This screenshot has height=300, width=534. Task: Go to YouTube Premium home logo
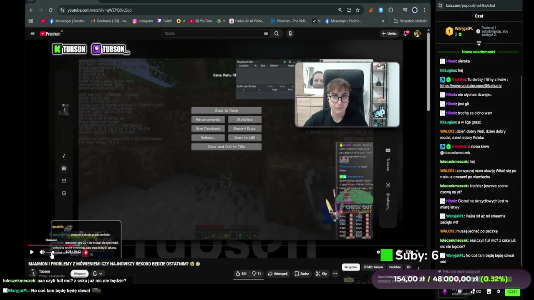point(51,34)
